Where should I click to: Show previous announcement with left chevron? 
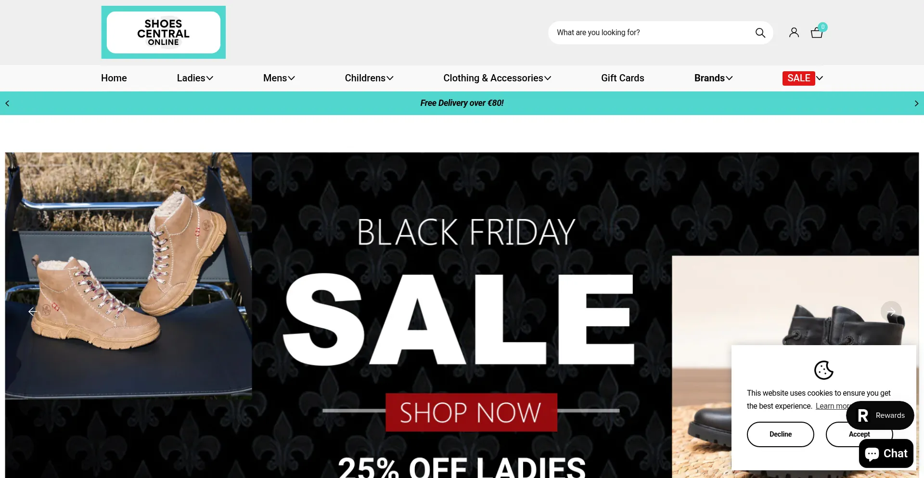click(7, 103)
